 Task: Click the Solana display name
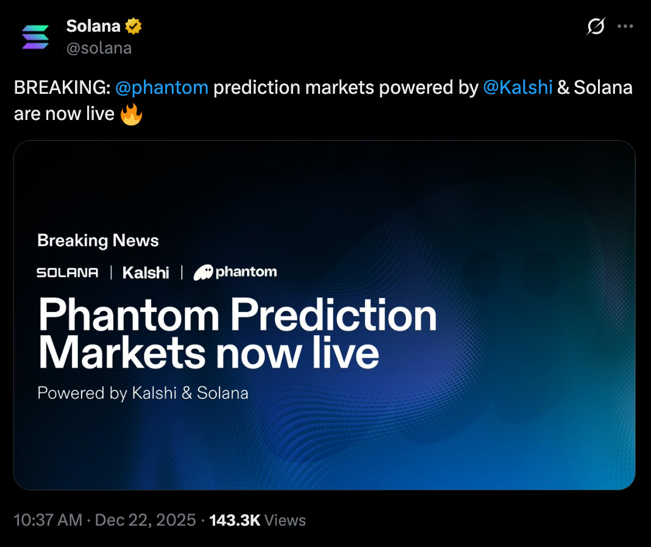[x=93, y=26]
